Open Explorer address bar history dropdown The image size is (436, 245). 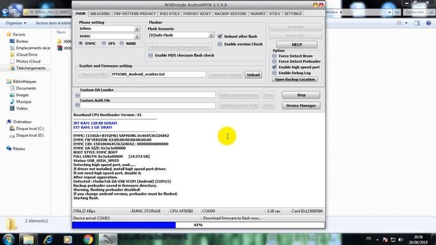click(x=390, y=12)
